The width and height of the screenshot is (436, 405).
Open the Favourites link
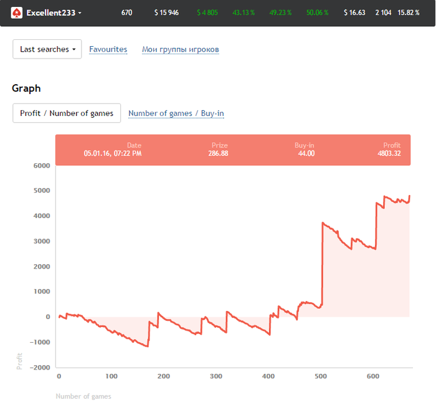(108, 49)
